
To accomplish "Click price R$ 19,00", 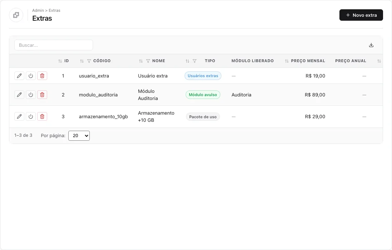I will click(315, 76).
